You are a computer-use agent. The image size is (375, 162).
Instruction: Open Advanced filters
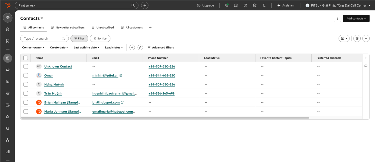161,47
